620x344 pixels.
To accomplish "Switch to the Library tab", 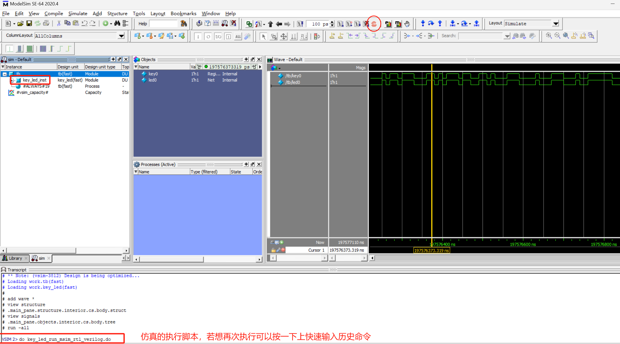I will 15,258.
